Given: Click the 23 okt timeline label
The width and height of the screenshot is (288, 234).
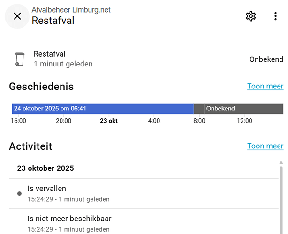Looking at the screenshot, I should pos(109,121).
